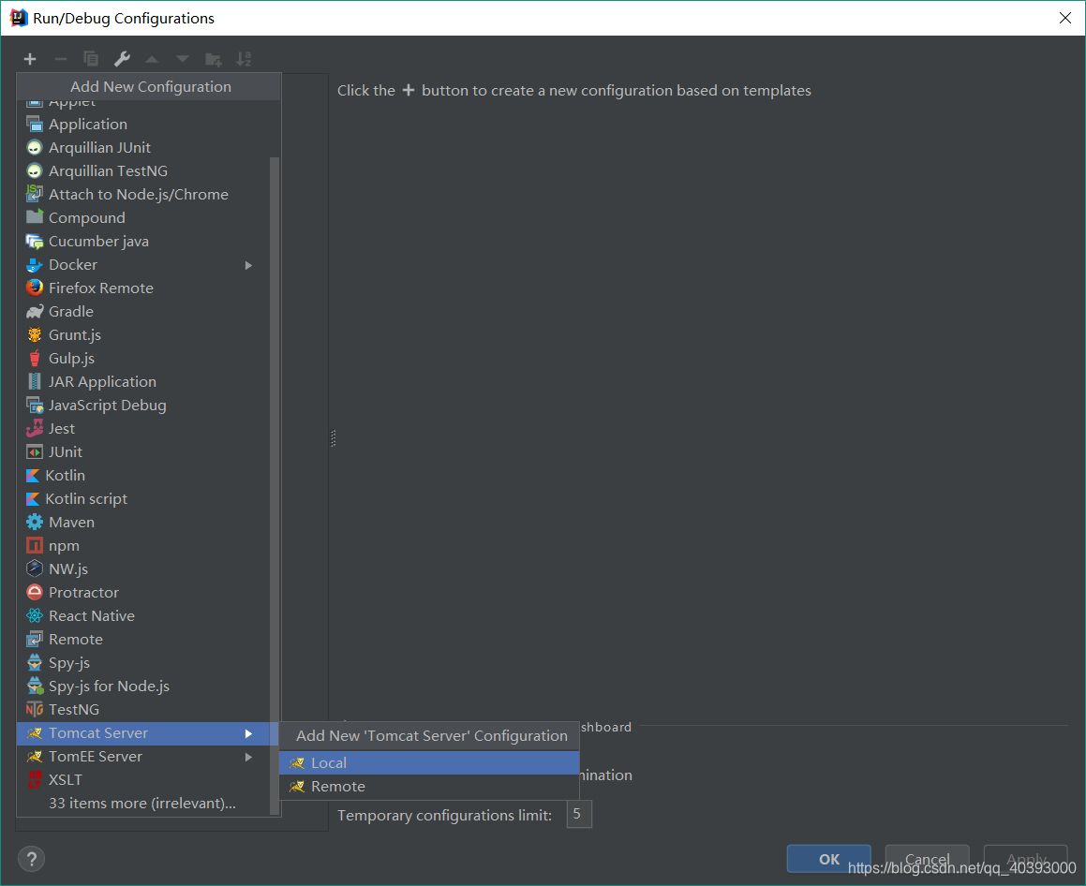Select JAR Application entry

coord(142,382)
